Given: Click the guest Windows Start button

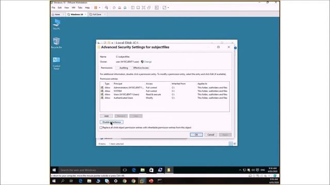Looking at the screenshot, I should (x=54, y=170).
